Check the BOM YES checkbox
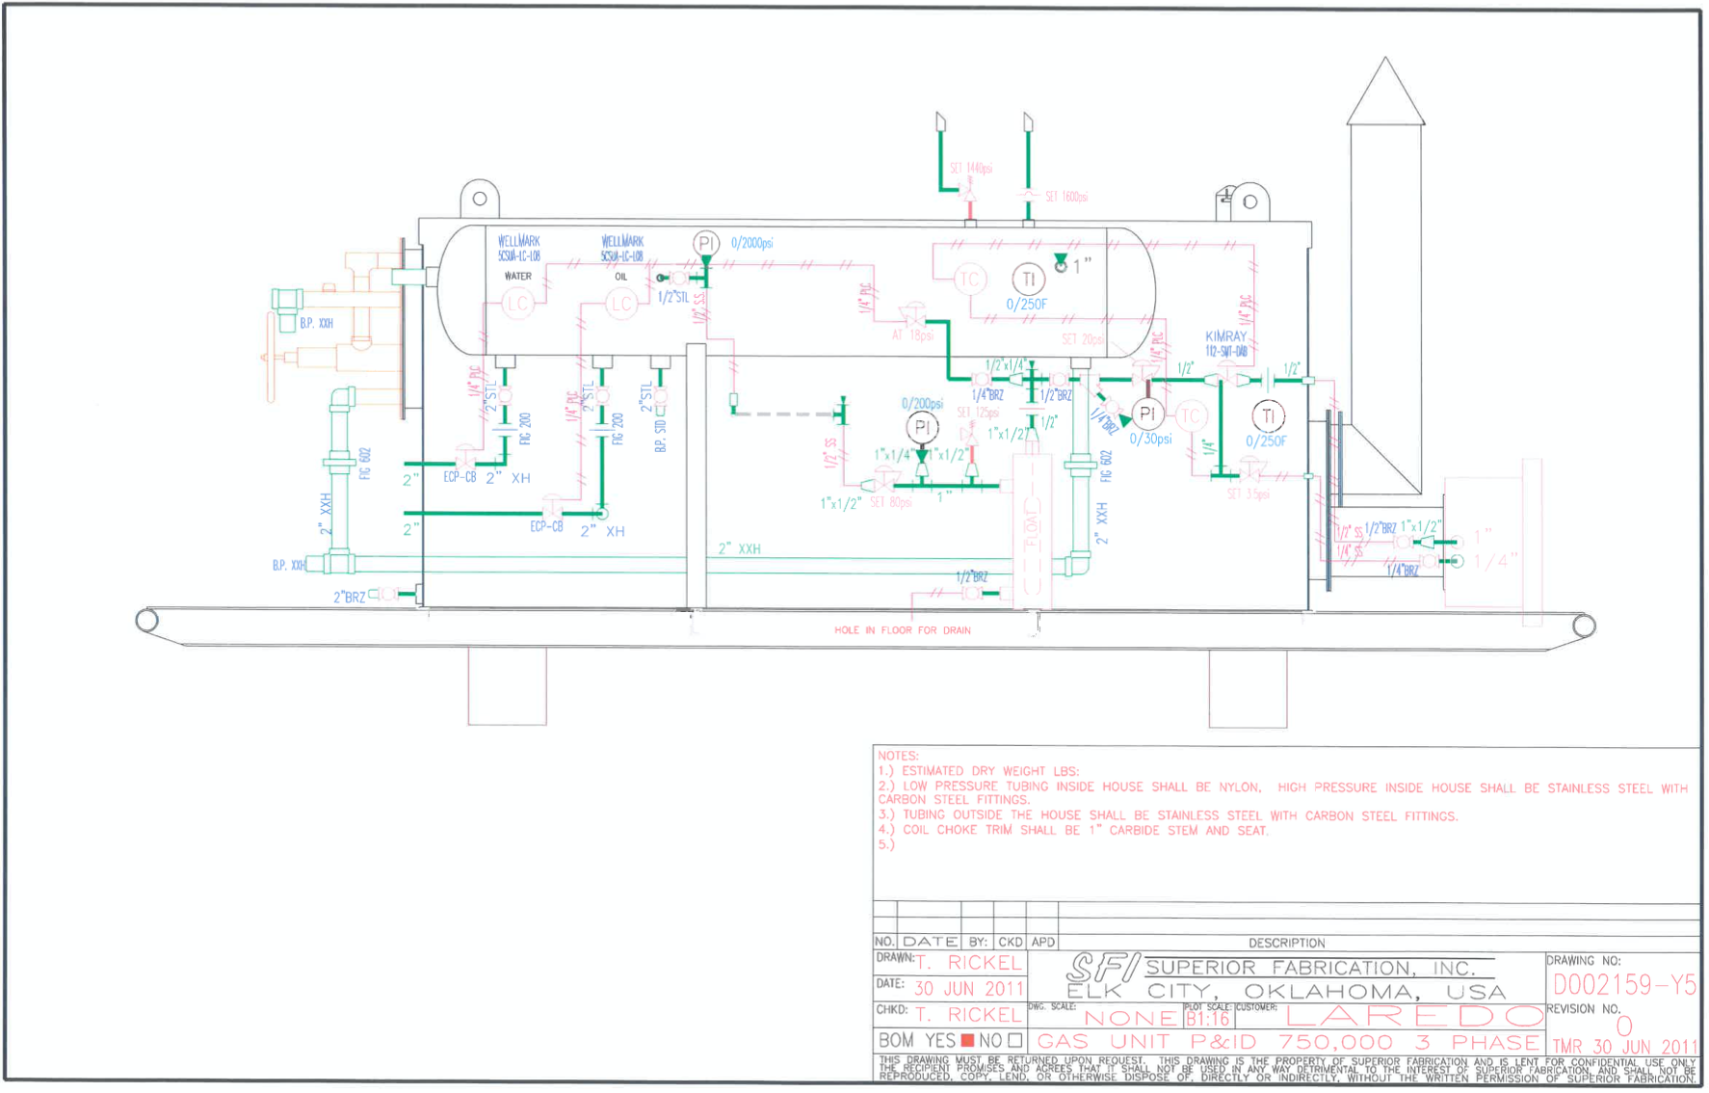The height and width of the screenshot is (1093, 1709). point(967,1041)
